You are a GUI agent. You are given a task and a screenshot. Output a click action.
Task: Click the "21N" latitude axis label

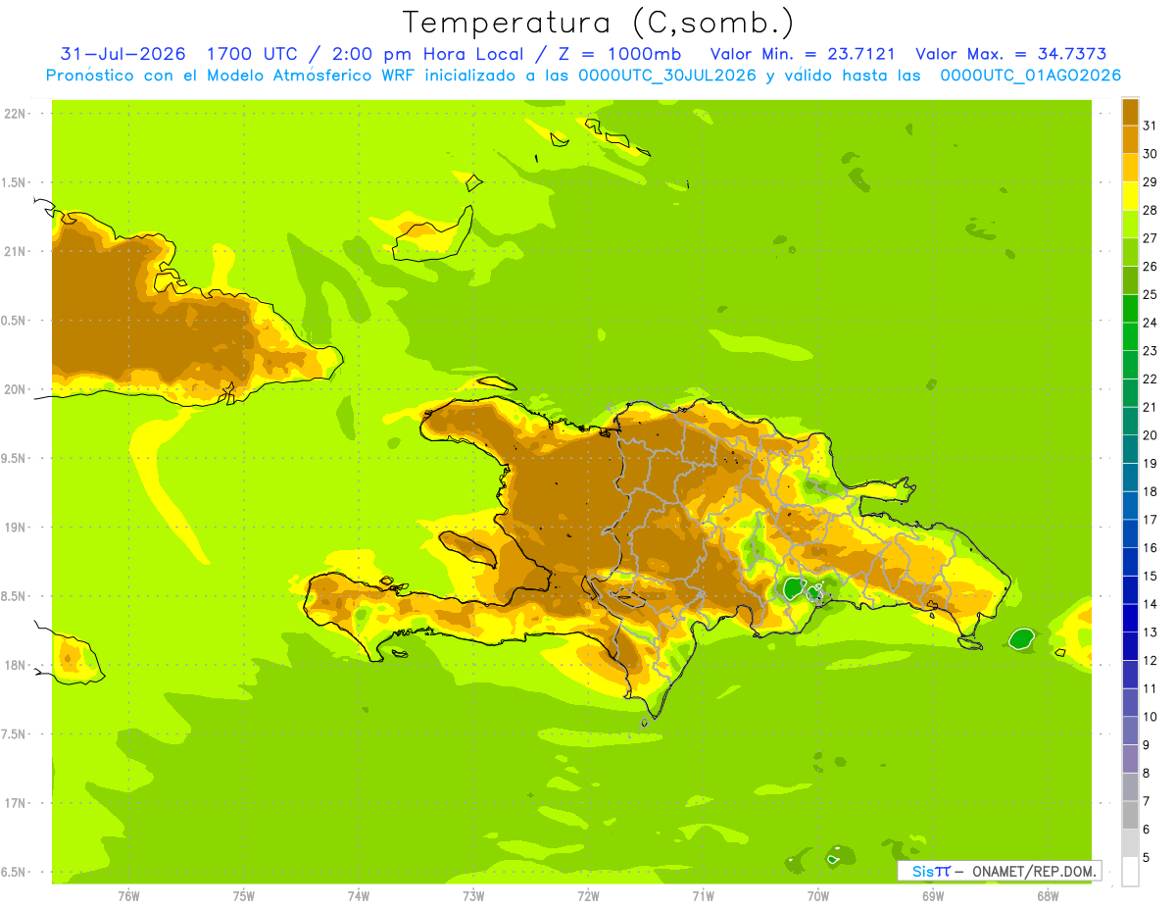16,251
